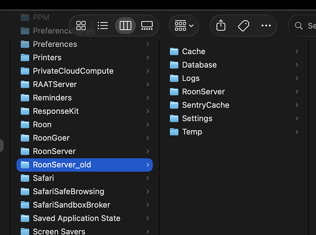Select column view mode button
The image size is (316, 235).
(x=125, y=25)
